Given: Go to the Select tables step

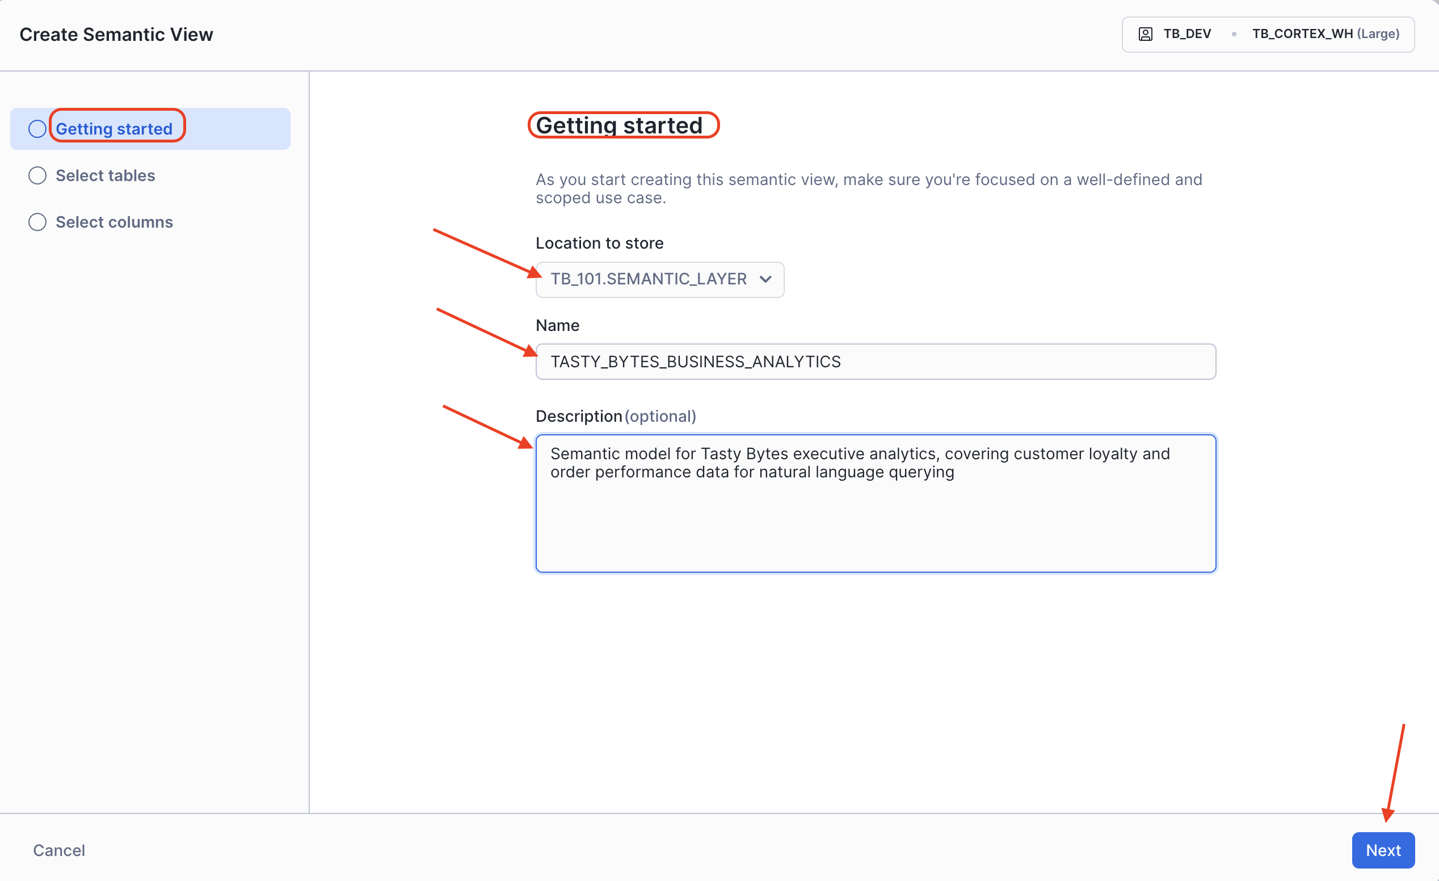Looking at the screenshot, I should point(105,175).
